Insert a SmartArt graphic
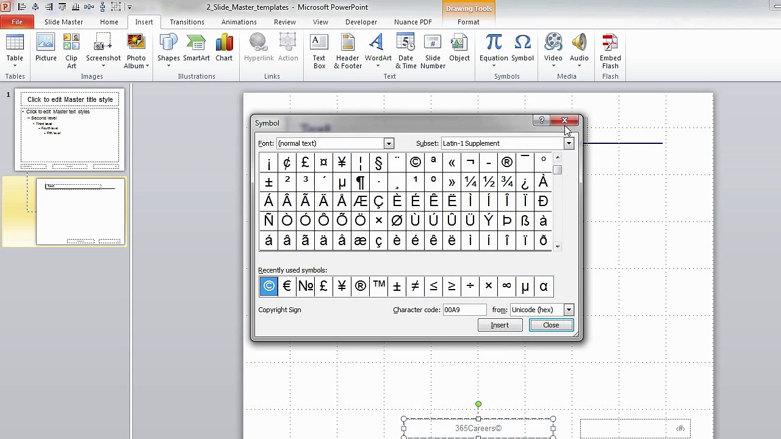 coord(196,48)
